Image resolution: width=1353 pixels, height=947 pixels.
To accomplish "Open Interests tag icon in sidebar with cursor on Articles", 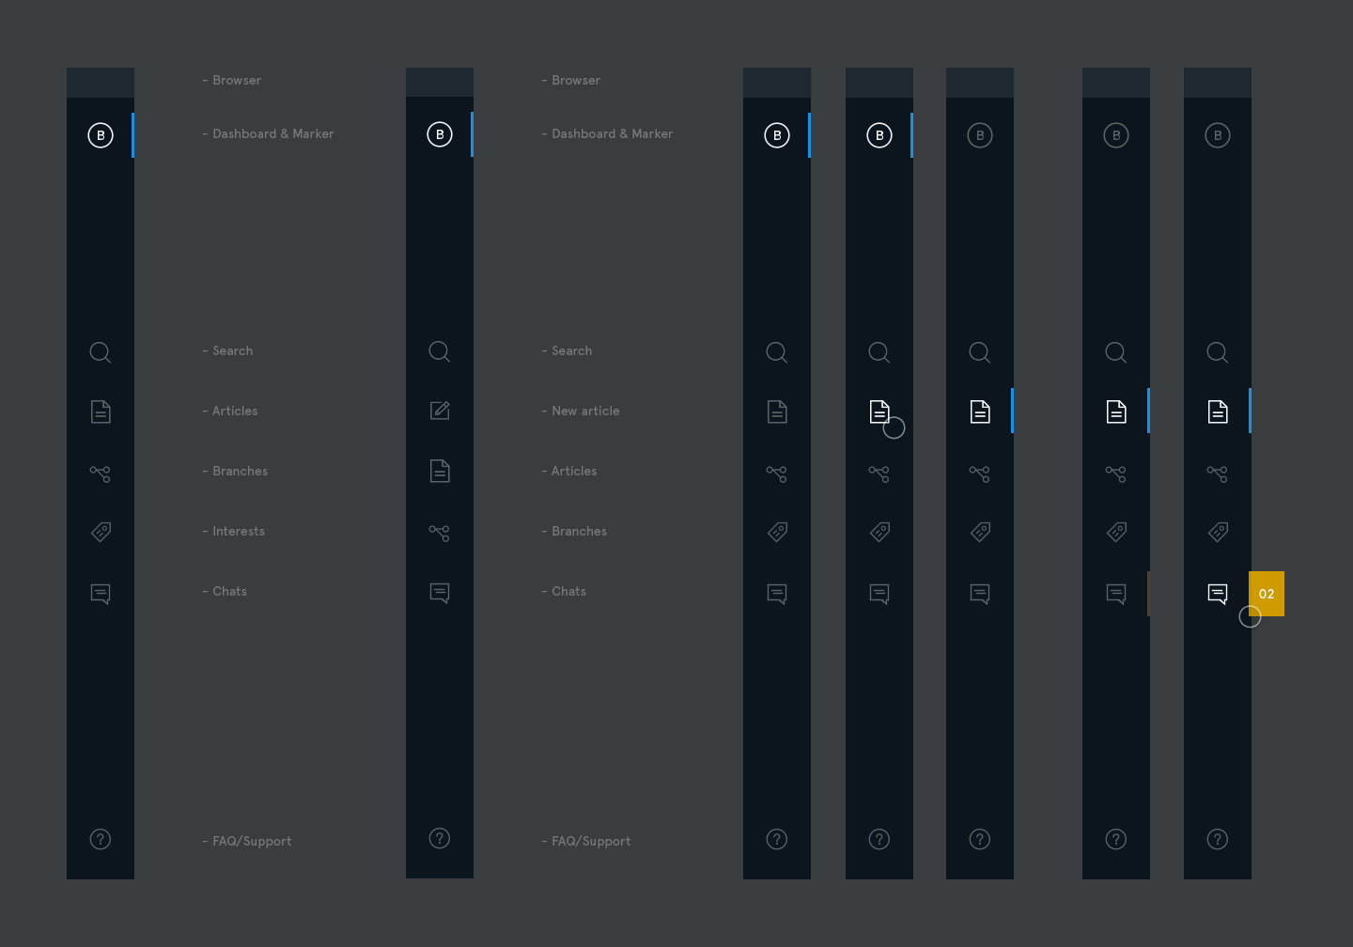I will click(x=879, y=532).
